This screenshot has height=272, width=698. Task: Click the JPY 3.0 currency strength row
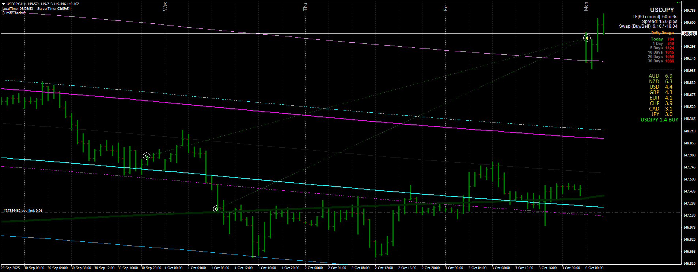(x=660, y=114)
